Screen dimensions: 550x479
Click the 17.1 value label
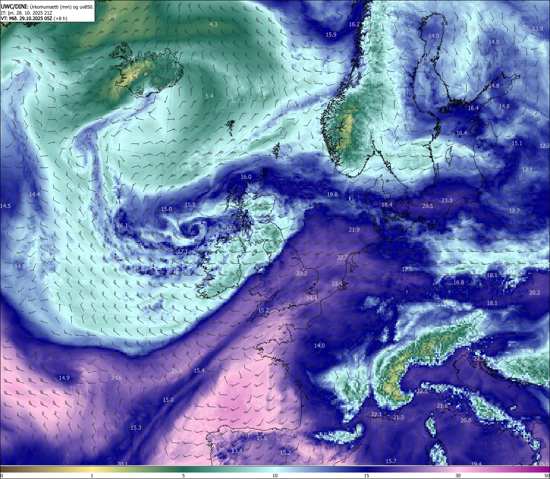tap(183, 251)
